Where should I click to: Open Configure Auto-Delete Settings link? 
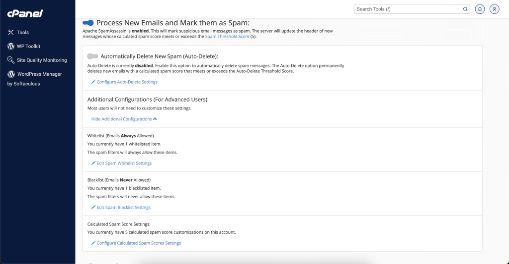click(127, 82)
